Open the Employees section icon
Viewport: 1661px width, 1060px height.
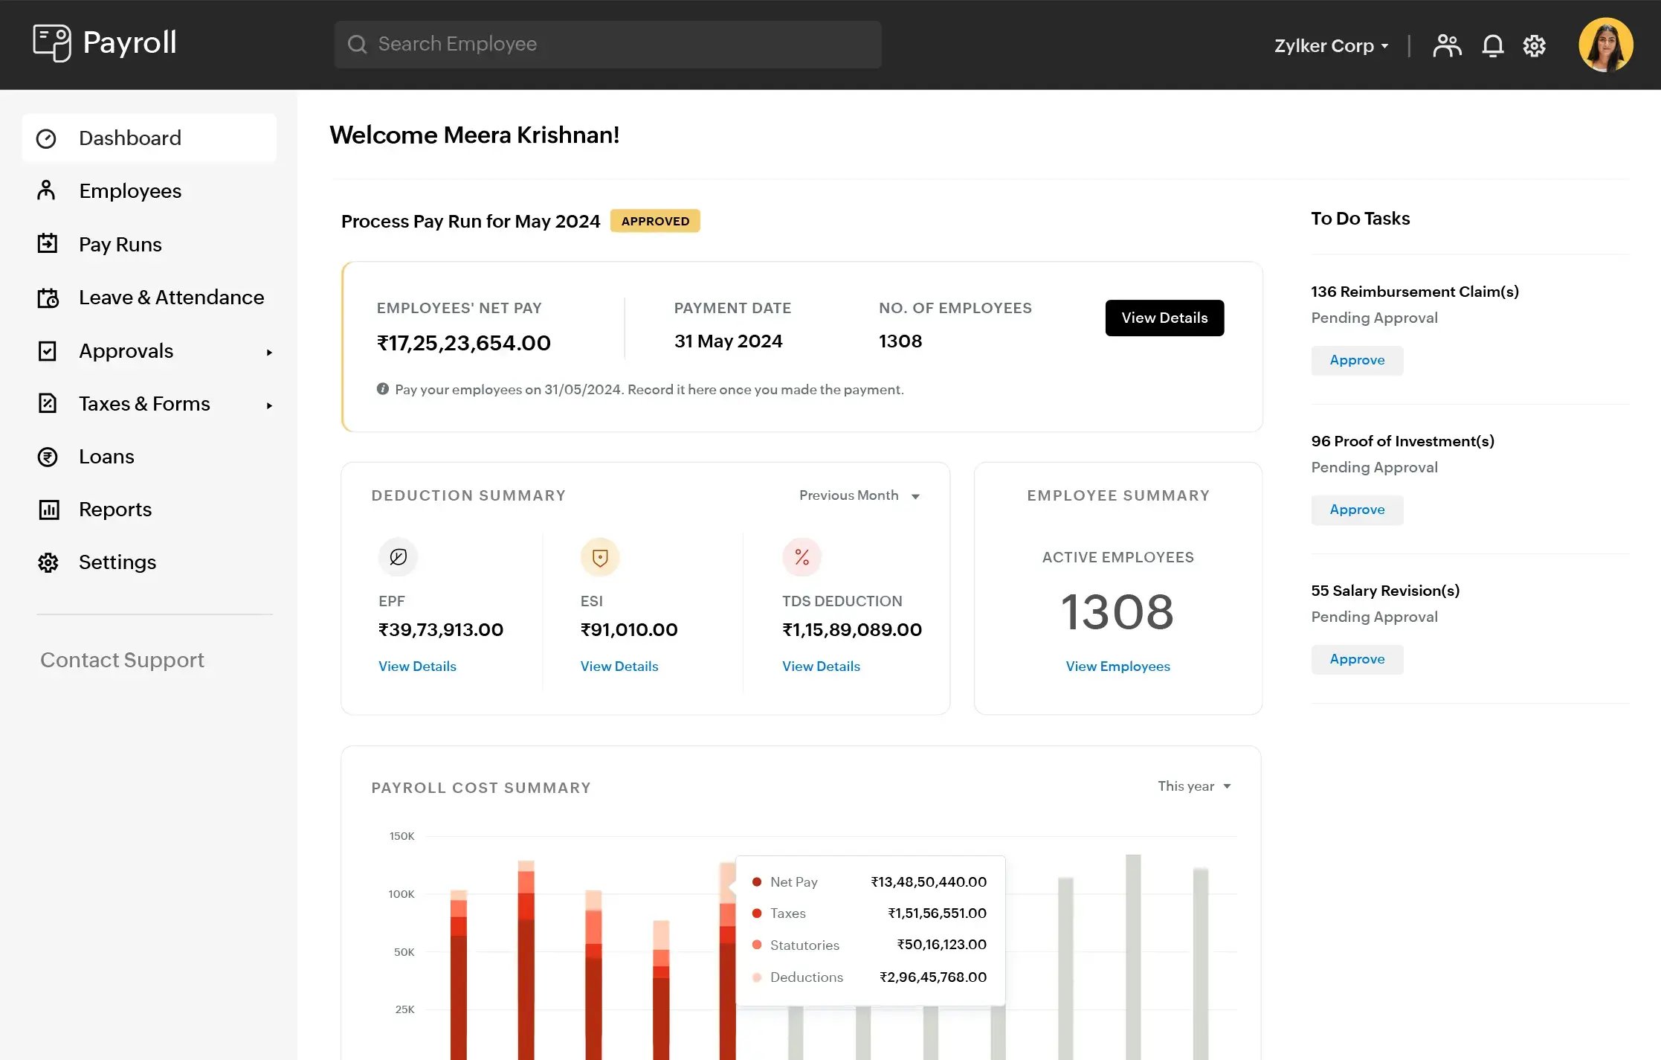pyautogui.click(x=47, y=190)
